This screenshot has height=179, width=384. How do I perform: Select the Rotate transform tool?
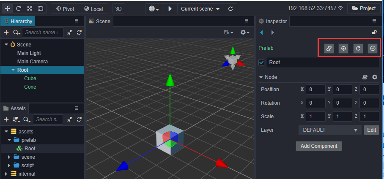[x=18, y=8]
